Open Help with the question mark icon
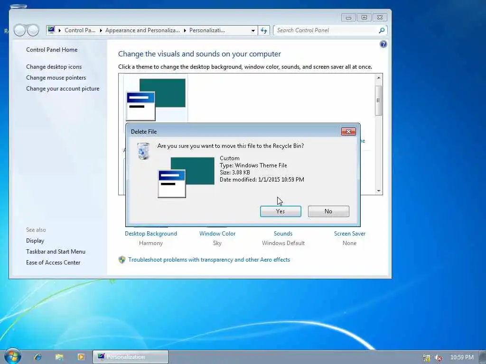This screenshot has height=364, width=486. (383, 44)
